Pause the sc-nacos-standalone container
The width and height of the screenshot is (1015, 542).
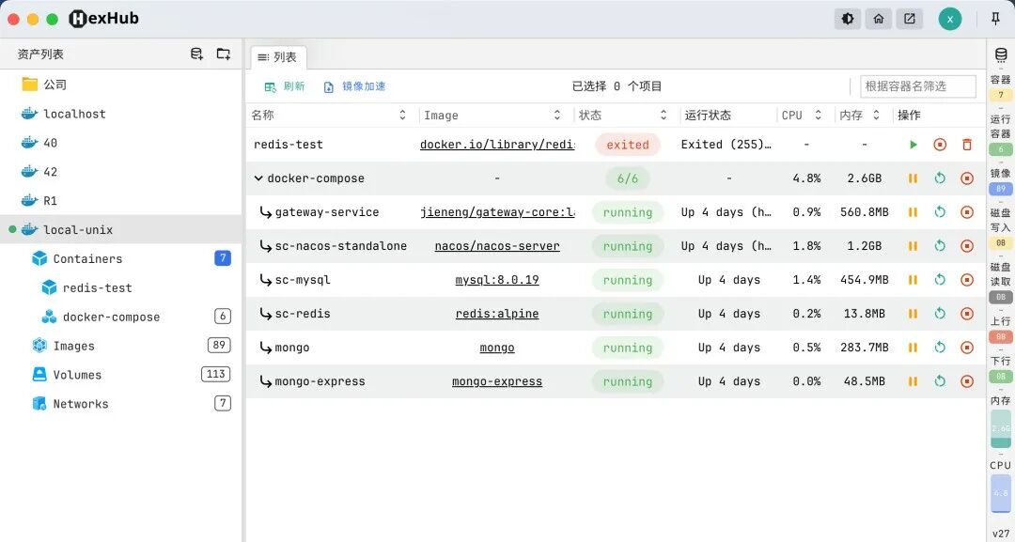(x=913, y=246)
